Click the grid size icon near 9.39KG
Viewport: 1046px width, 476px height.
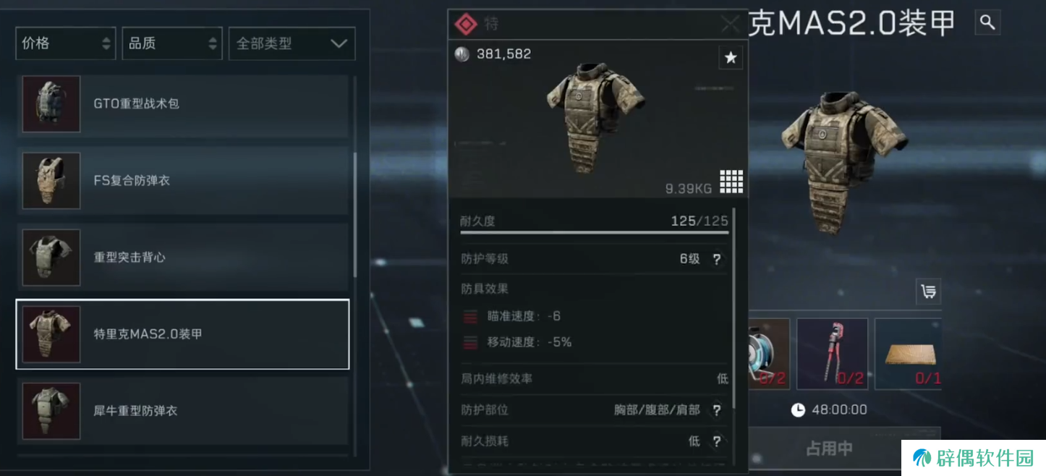click(x=731, y=182)
